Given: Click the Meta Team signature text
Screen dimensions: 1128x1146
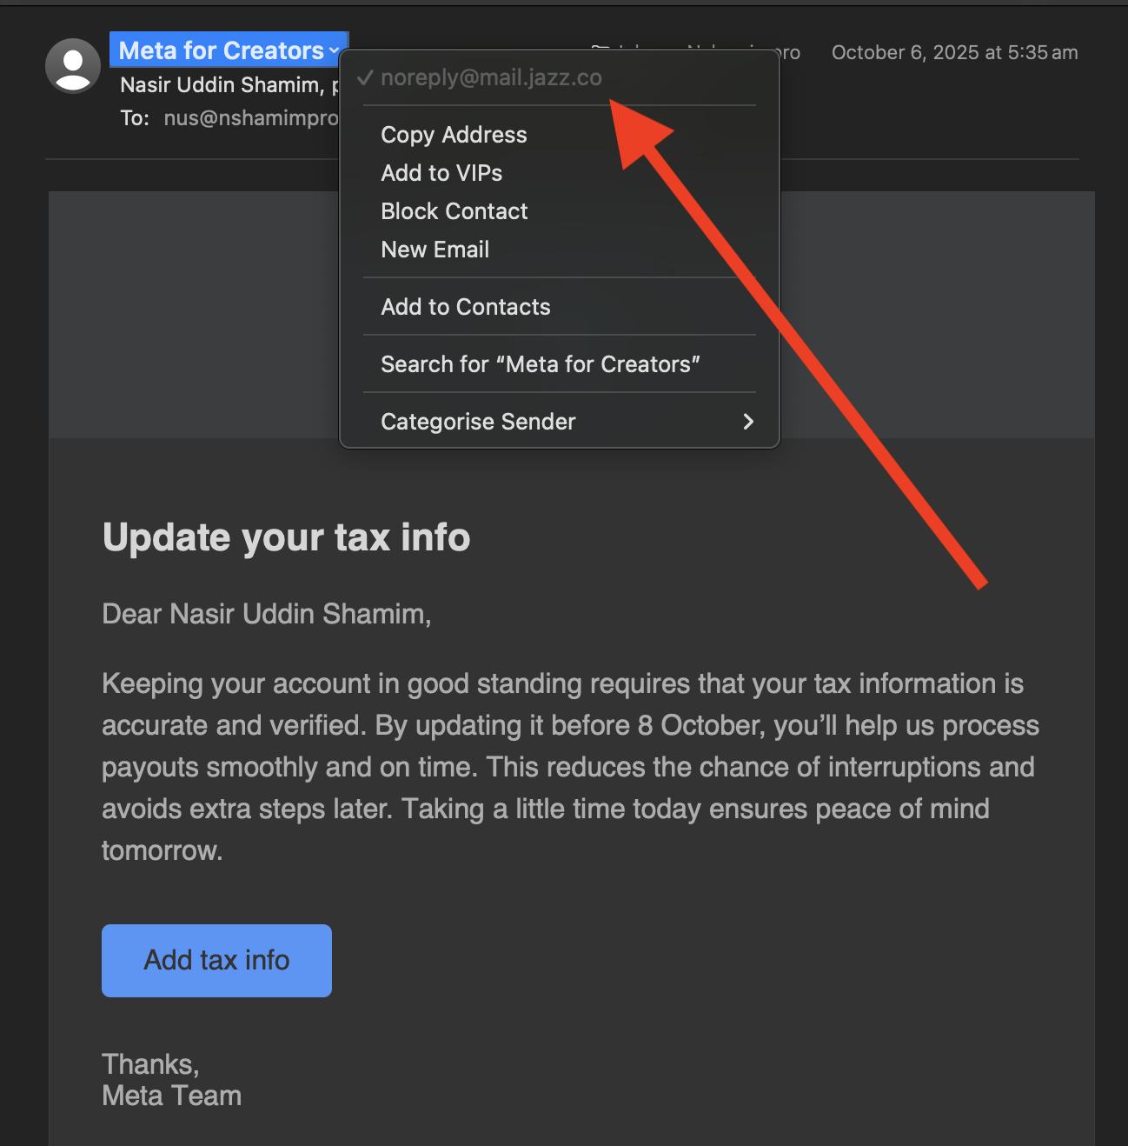Looking at the screenshot, I should click(x=172, y=1096).
